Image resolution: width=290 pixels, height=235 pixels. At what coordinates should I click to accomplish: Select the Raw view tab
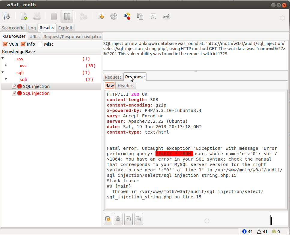click(x=110, y=86)
